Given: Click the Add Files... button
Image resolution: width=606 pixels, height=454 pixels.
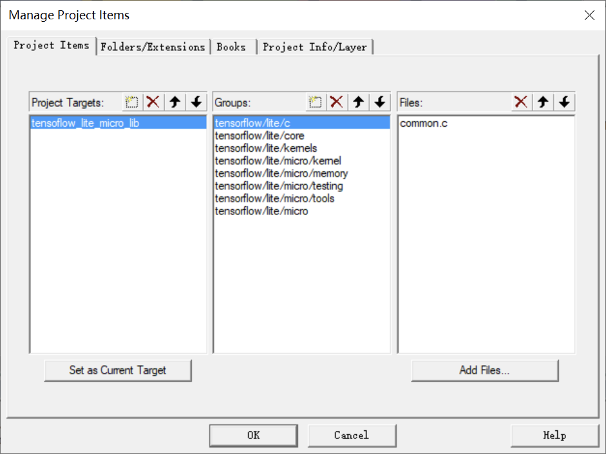Looking at the screenshot, I should (485, 370).
